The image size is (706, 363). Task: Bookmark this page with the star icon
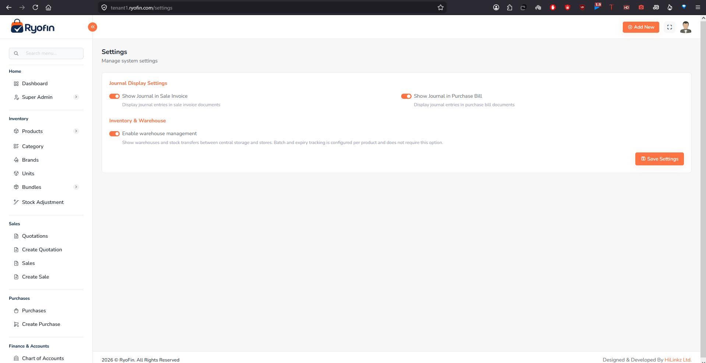tap(440, 7)
